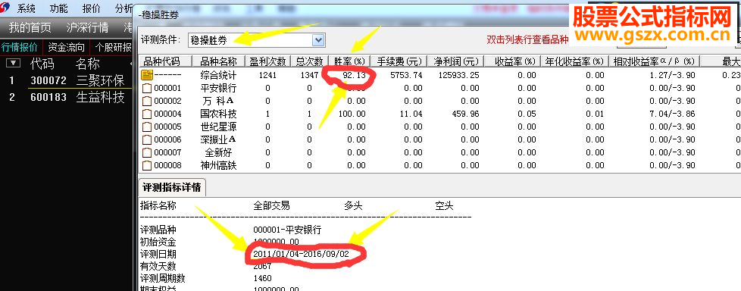Click 评测品种 value 000001-平安银行
741x291 pixels.
pyautogui.click(x=287, y=230)
